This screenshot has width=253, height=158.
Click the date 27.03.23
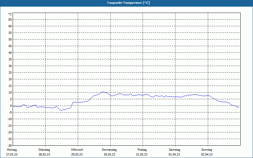pyautogui.click(x=12, y=155)
